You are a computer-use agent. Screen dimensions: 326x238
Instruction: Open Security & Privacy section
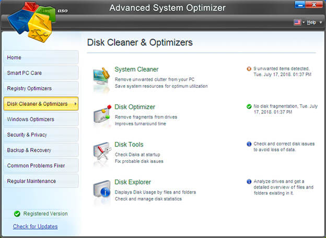pos(41,135)
